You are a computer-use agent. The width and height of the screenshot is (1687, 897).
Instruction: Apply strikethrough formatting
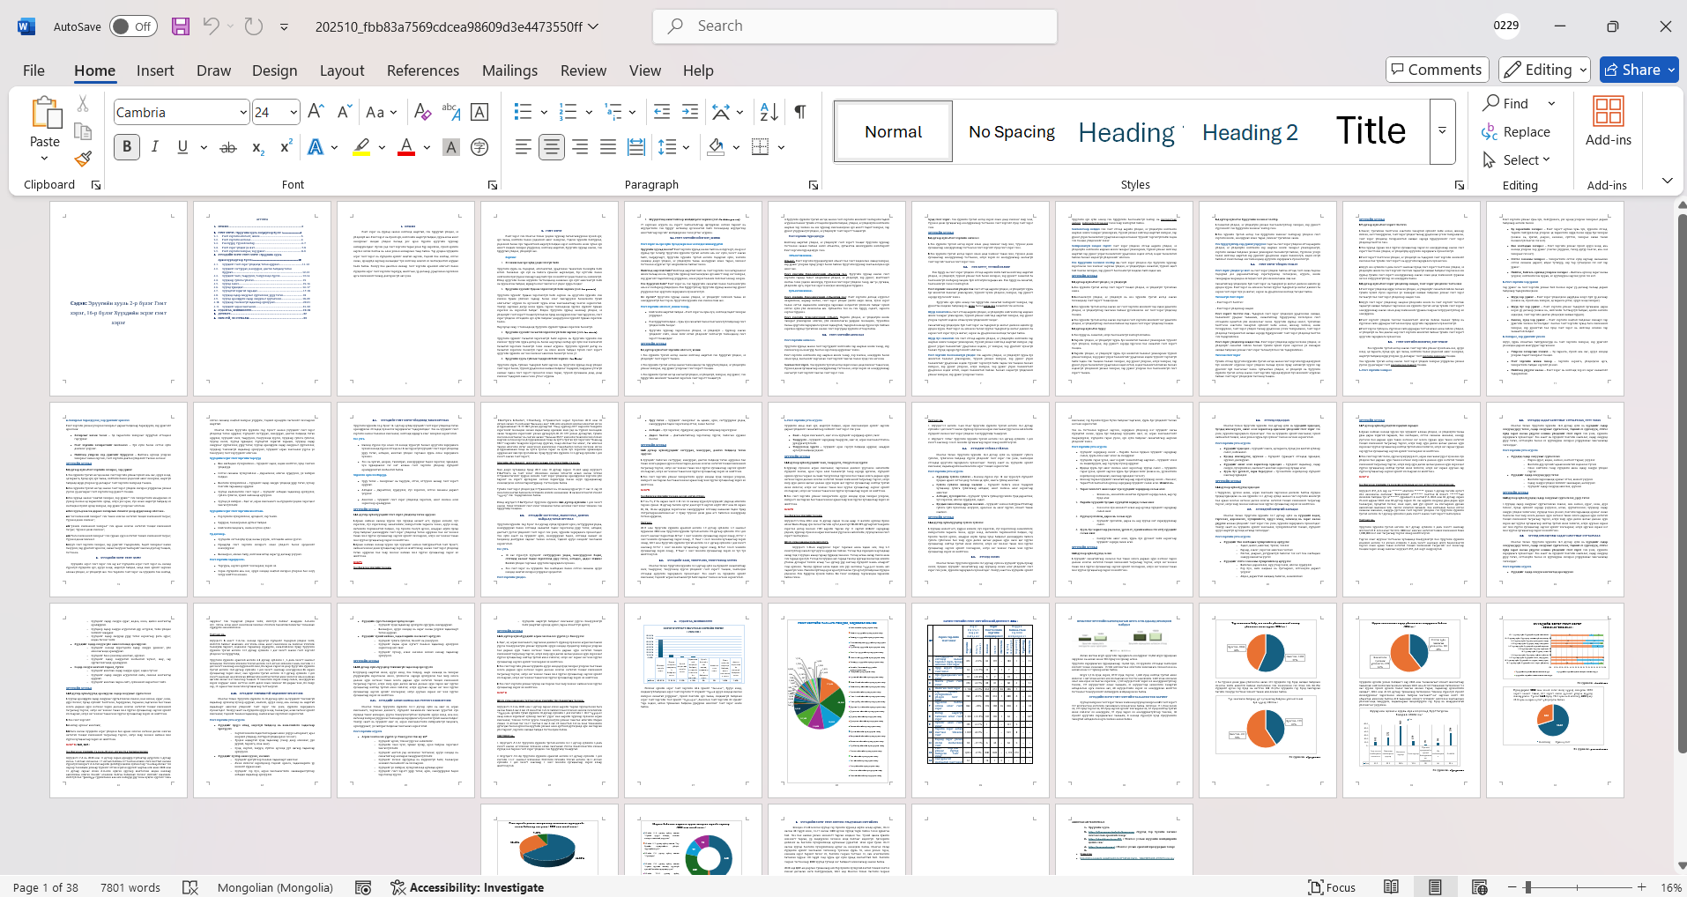(x=228, y=147)
